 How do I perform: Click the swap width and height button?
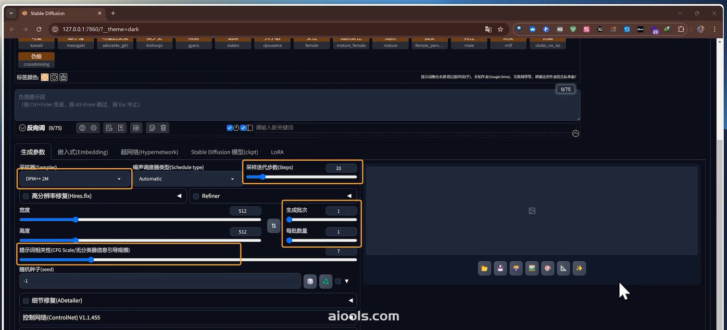(x=274, y=226)
